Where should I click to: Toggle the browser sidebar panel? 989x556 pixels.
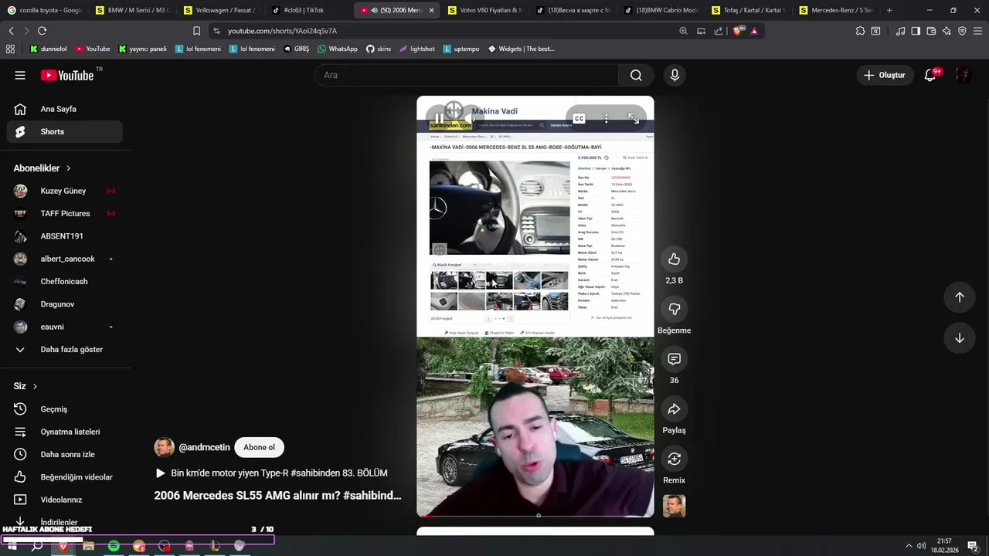click(x=916, y=31)
